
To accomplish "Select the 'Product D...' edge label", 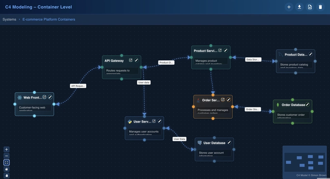I will (166, 63).
